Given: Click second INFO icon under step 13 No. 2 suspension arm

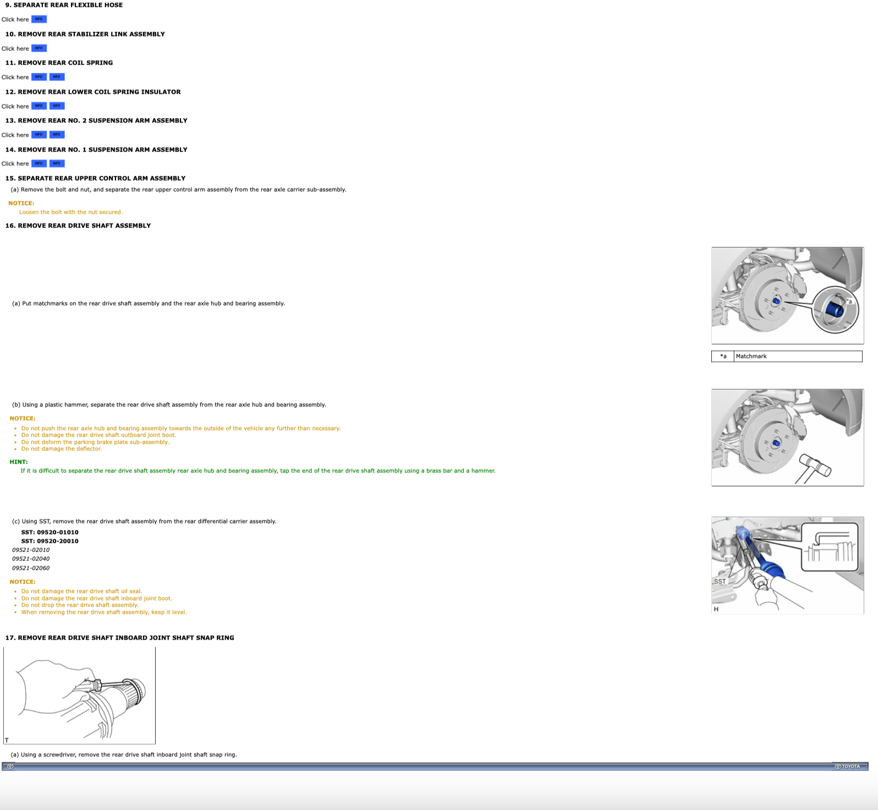Looking at the screenshot, I should (x=57, y=135).
